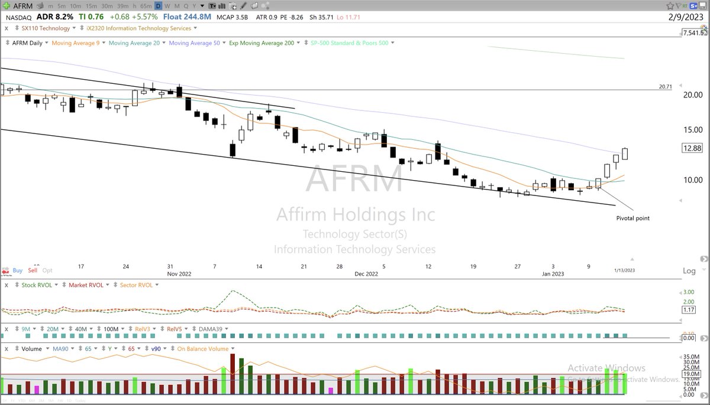Expand the Moving Average 20 dropdown
The image size is (710, 405).
pyautogui.click(x=163, y=43)
